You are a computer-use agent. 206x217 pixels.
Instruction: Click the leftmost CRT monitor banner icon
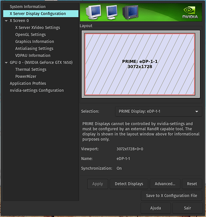(x=93, y=12)
